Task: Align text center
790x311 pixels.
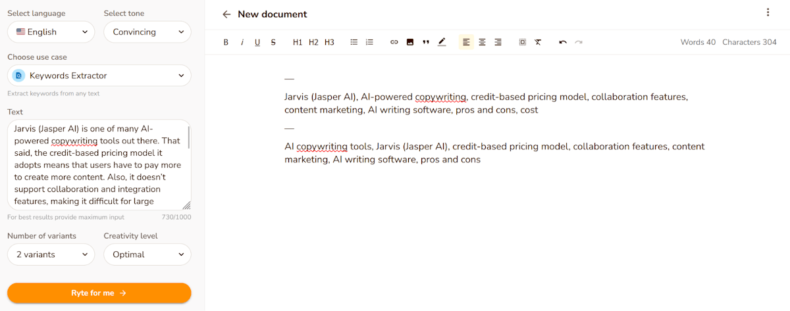Action: [x=482, y=42]
